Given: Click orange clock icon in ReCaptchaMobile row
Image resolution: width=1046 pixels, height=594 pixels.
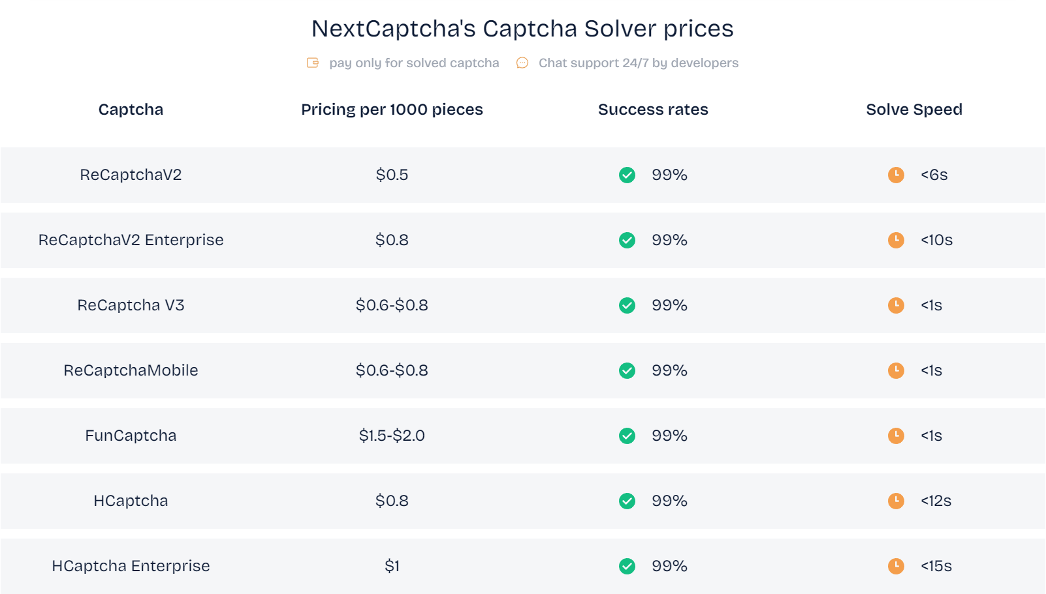Looking at the screenshot, I should (x=896, y=370).
